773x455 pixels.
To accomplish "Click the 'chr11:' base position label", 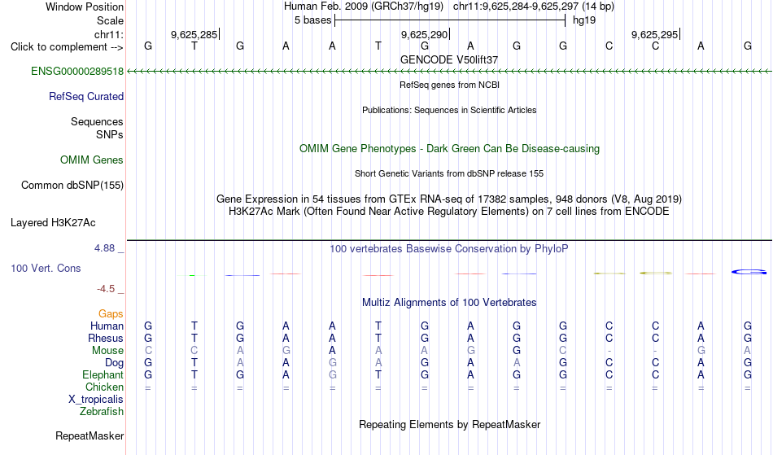I will 109,34.
